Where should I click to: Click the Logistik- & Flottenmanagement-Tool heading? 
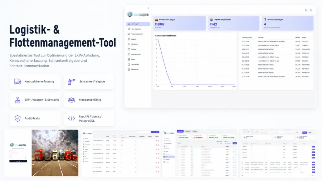[x=63, y=36]
